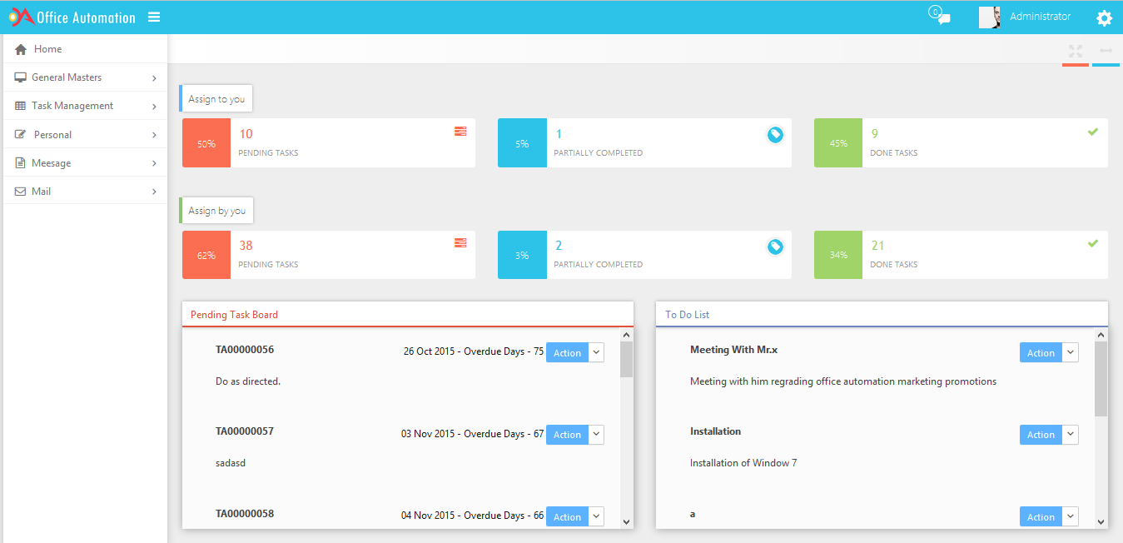The image size is (1123, 543).
Task: Expand the Meesage menu chevron
Action: point(155,163)
